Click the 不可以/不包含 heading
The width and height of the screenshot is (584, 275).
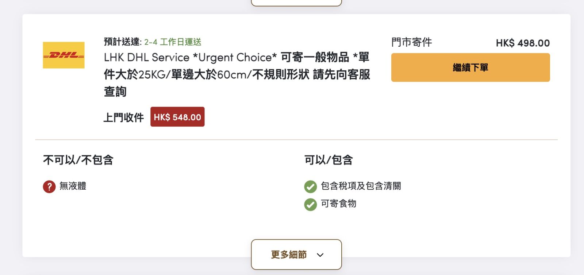[78, 160]
